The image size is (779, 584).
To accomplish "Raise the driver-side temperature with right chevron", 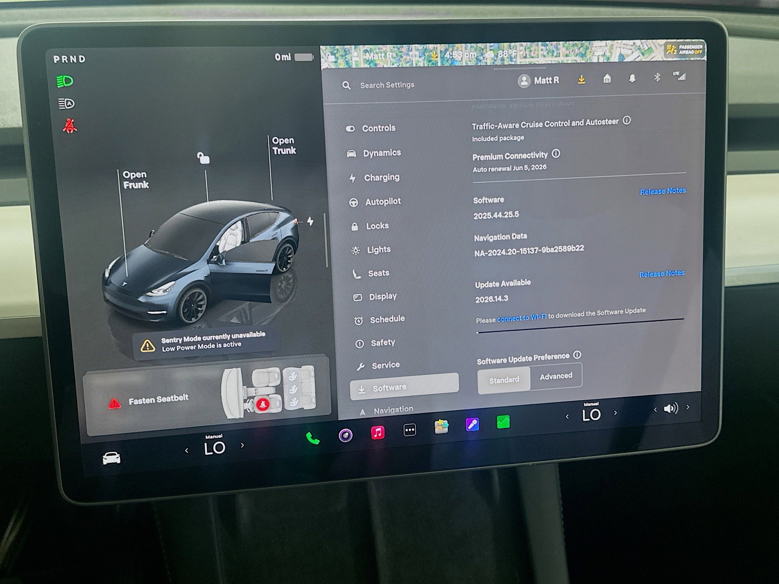I will [x=242, y=445].
